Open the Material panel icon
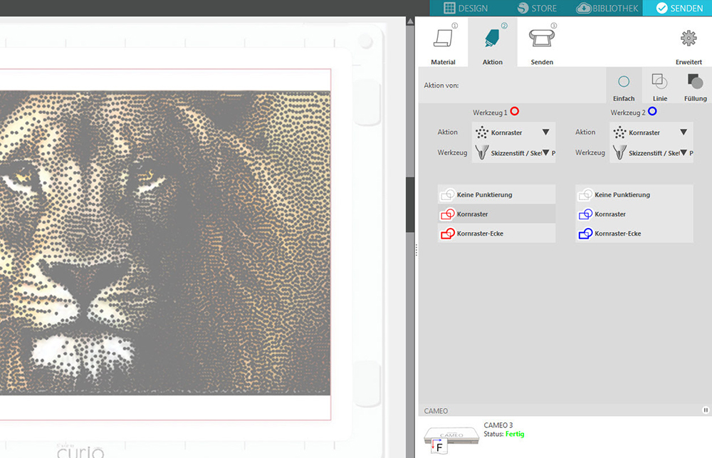This screenshot has width=712, height=458. point(443,40)
